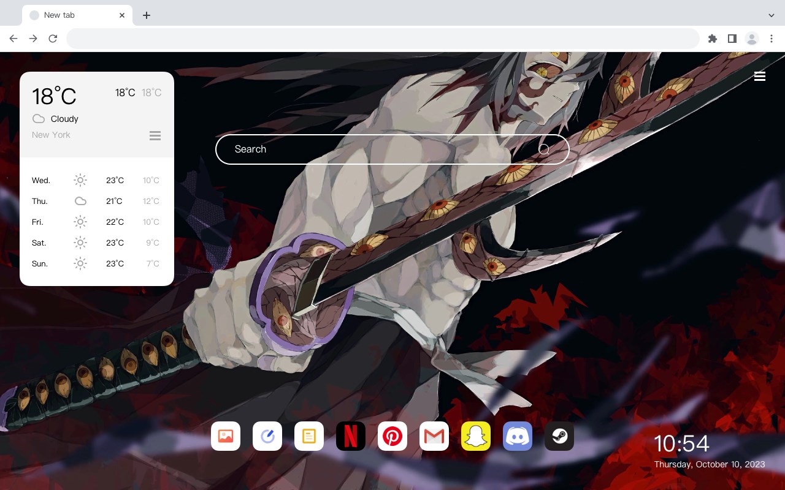
Task: Launch the Netflix shortcut
Action: pyautogui.click(x=351, y=436)
